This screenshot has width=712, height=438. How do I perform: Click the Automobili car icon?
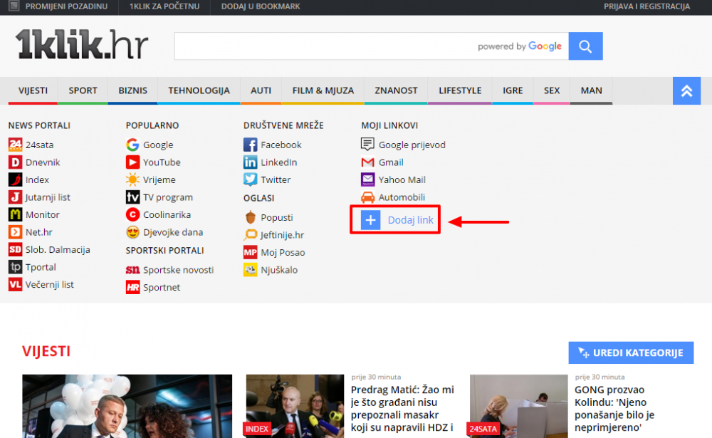pyautogui.click(x=368, y=197)
